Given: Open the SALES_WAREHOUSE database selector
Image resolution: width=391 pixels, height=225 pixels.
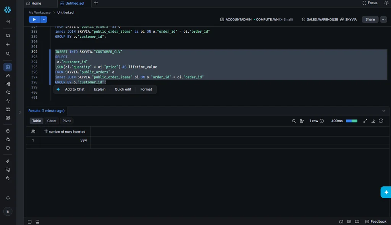Looking at the screenshot, I should click(x=320, y=19).
